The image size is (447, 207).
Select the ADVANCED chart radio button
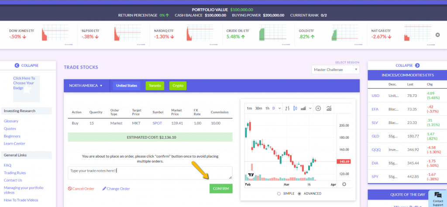(x=299, y=194)
